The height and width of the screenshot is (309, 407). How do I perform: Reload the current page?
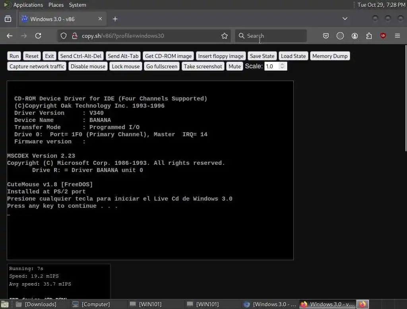point(38,36)
